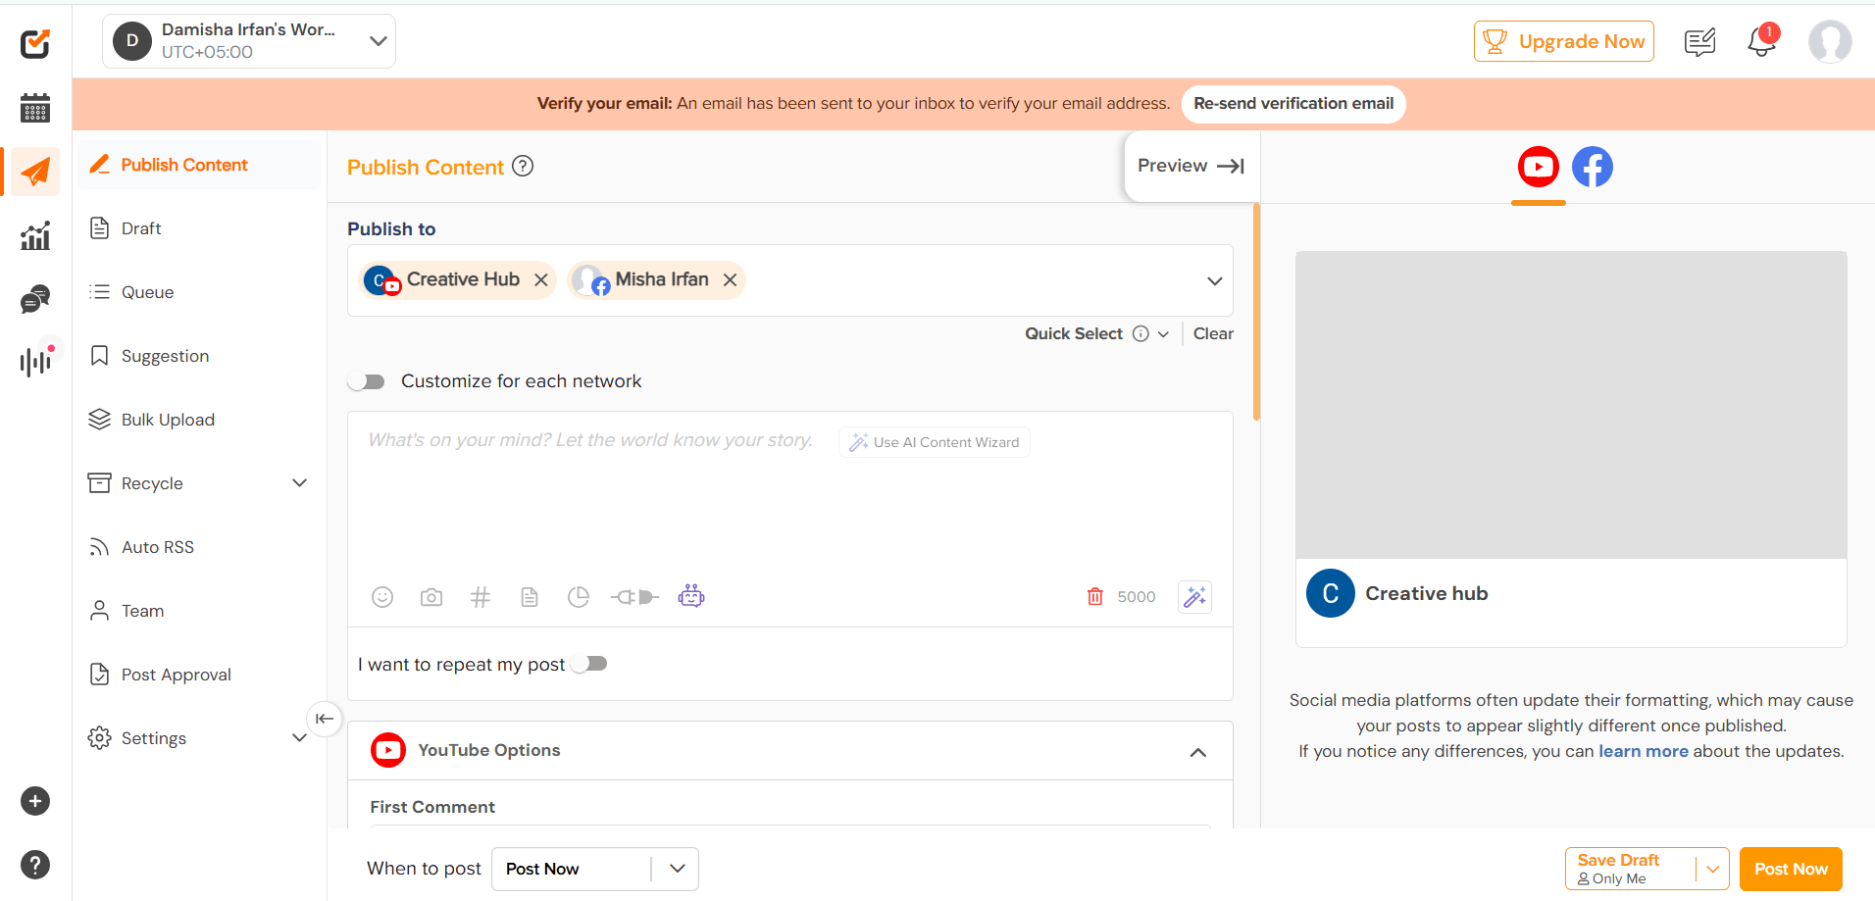The image size is (1875, 901).
Task: Click the YouTube preview thumbnail placeholder
Action: pyautogui.click(x=1571, y=405)
